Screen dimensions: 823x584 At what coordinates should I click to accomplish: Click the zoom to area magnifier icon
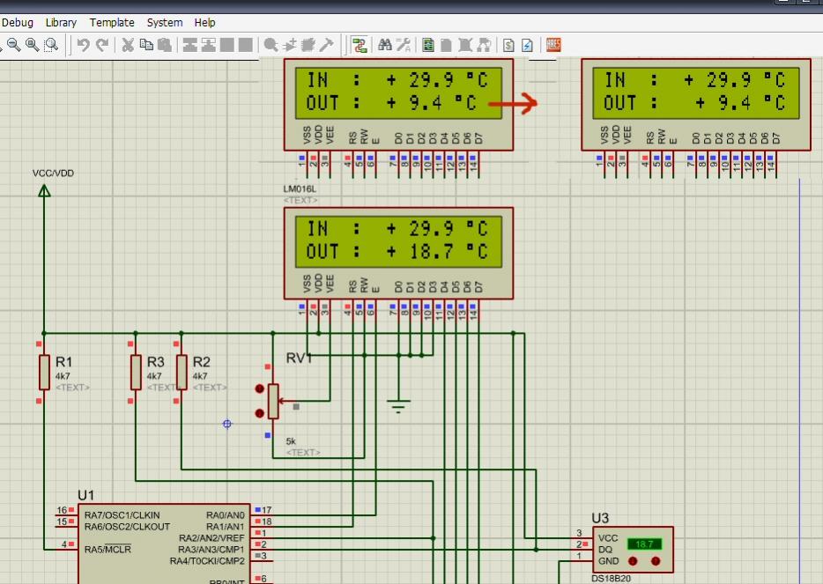pyautogui.click(x=52, y=45)
